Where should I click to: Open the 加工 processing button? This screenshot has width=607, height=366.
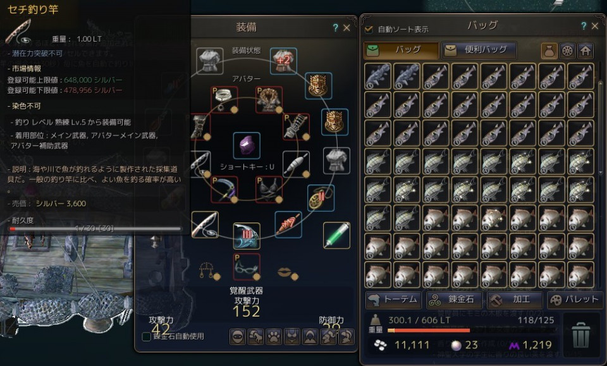click(x=515, y=300)
